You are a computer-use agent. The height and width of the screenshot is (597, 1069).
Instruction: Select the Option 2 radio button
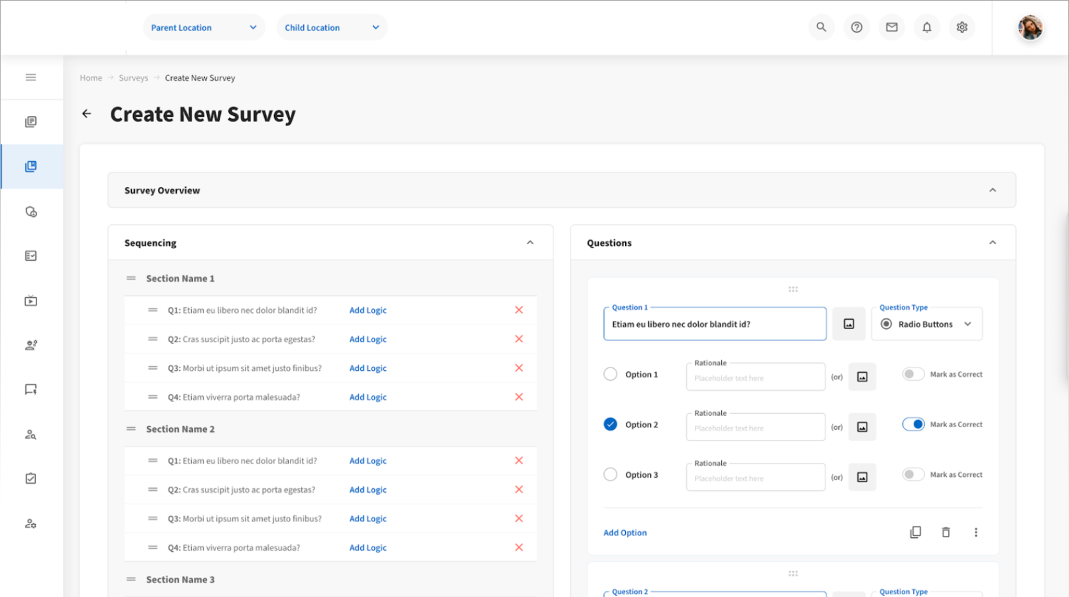click(610, 425)
